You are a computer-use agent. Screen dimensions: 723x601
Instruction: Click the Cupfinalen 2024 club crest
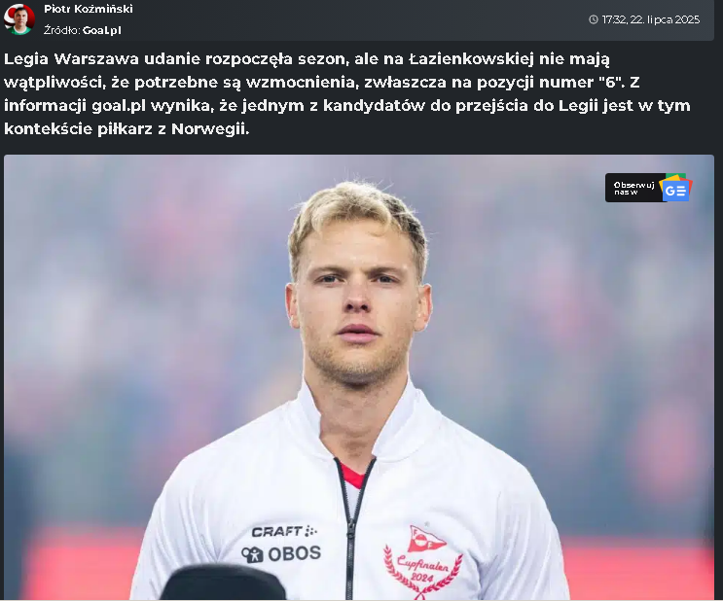click(422, 563)
